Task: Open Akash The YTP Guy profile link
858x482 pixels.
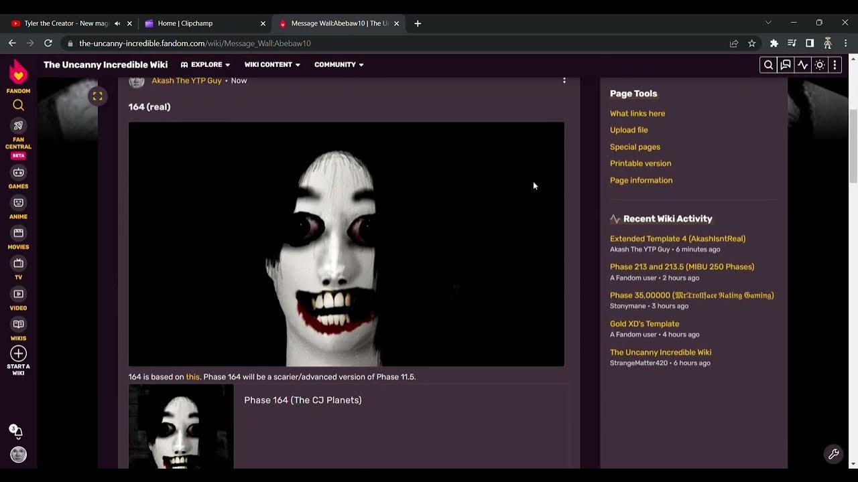Action: tap(186, 80)
